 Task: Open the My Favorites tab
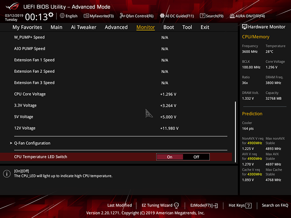click(27, 27)
